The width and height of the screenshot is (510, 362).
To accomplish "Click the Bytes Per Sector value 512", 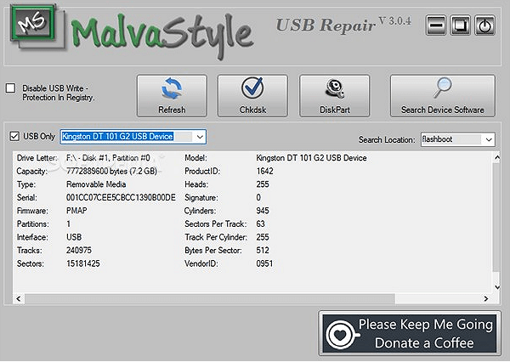I will point(263,251).
